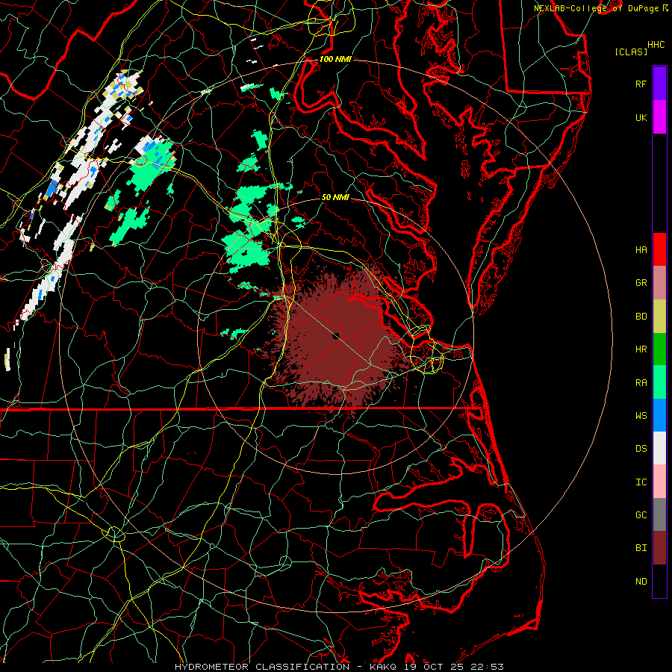The width and height of the screenshot is (672, 672).
Task: Click the '100 NMI' range ring label
Action: click(335, 59)
